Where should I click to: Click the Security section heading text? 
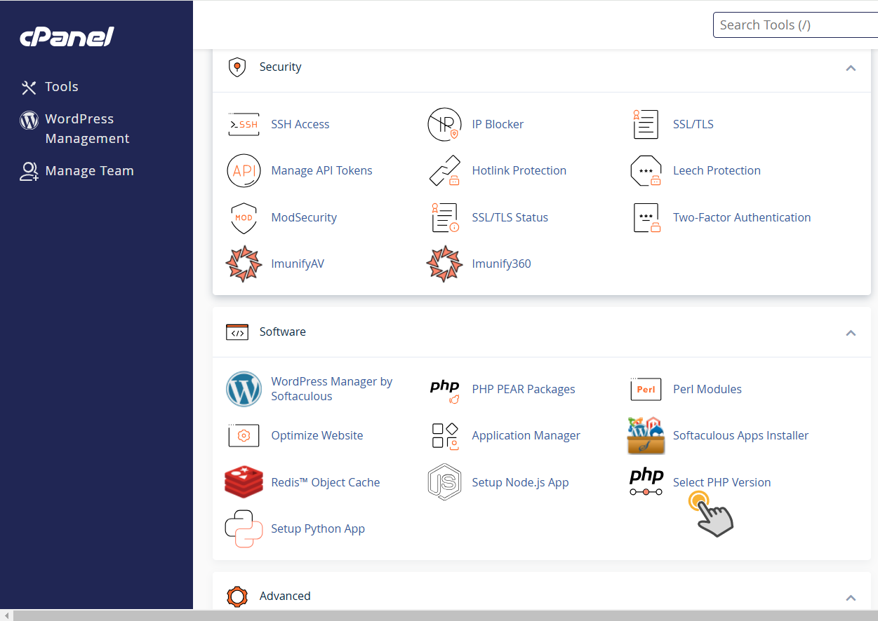pos(280,67)
